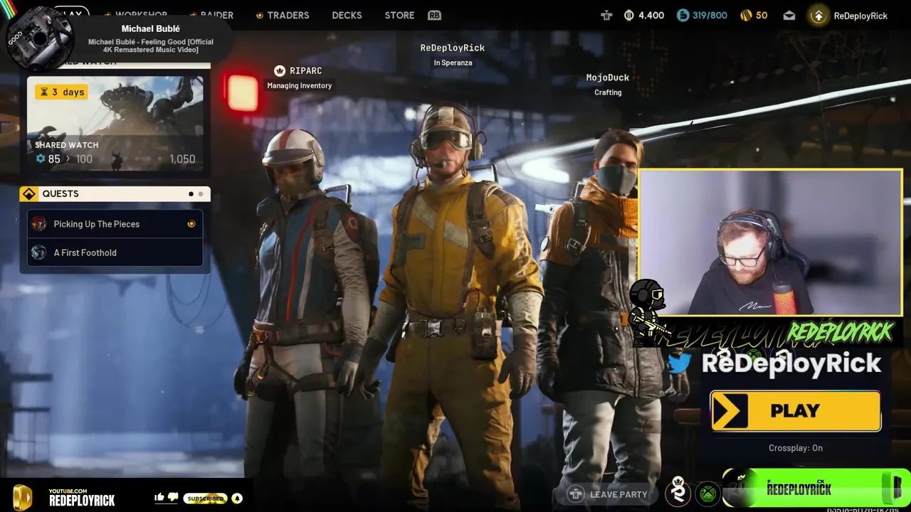The width and height of the screenshot is (911, 512).
Task: Click the 4,400 coin balance
Action: (x=651, y=15)
